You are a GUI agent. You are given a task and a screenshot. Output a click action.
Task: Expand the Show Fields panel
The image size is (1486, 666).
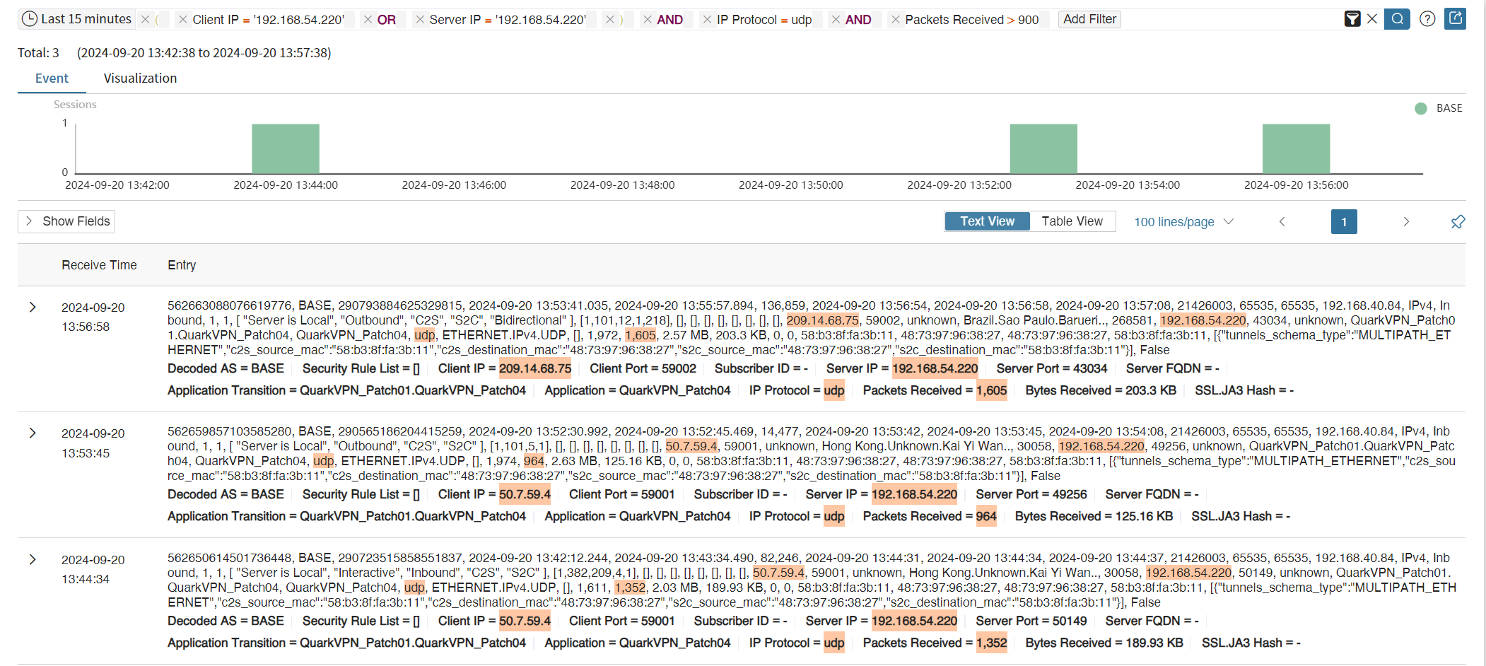tap(66, 221)
